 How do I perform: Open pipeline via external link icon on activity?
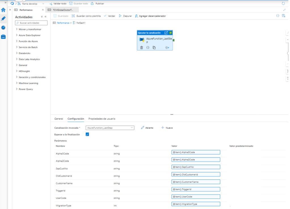point(166,33)
